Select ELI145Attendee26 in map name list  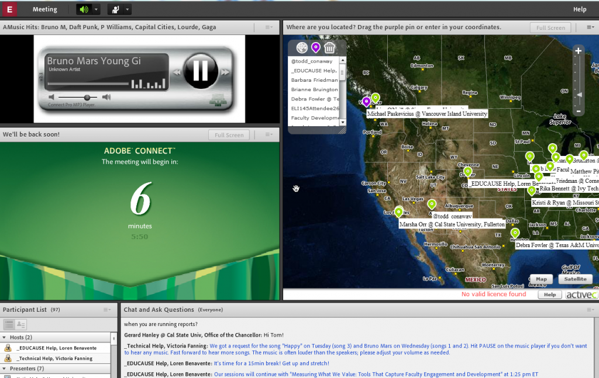click(314, 108)
